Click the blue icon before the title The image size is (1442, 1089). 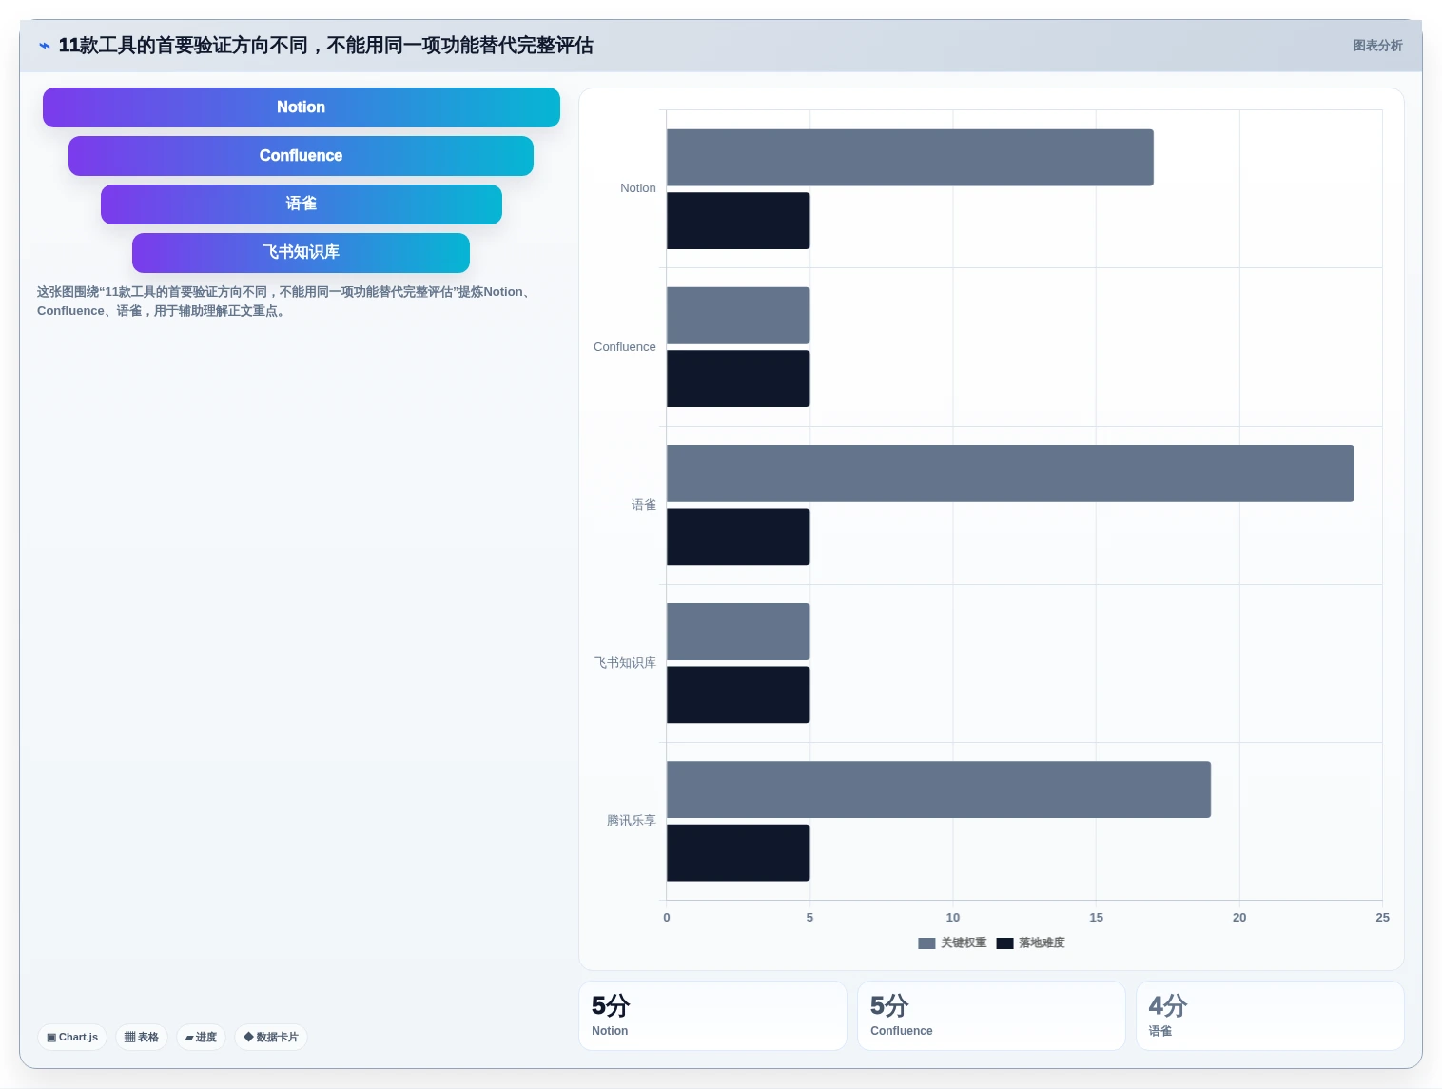tap(44, 46)
